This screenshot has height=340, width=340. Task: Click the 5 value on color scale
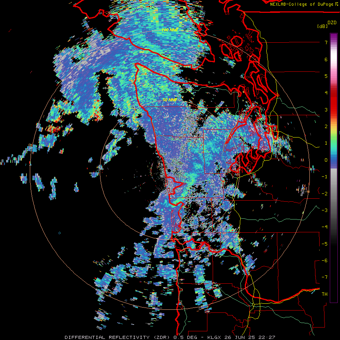pyautogui.click(x=326, y=76)
